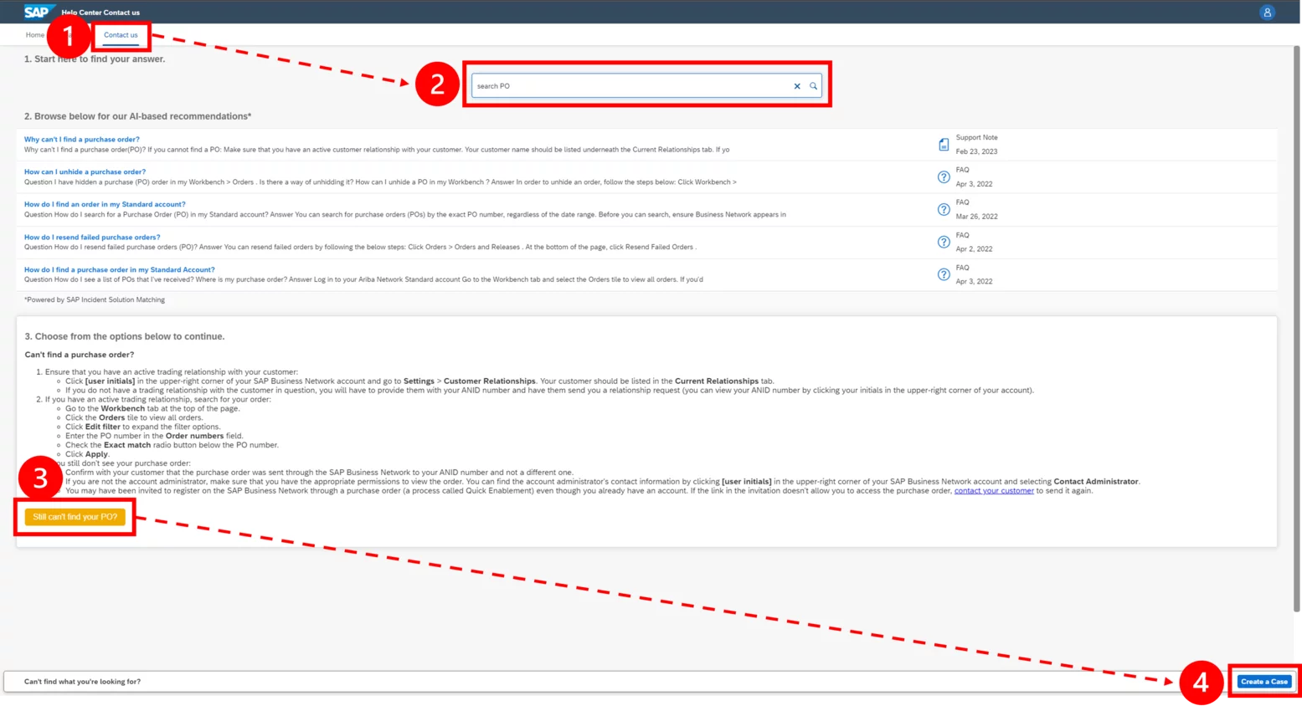Open 'How do I find an order in my Standard account?'
Screen dimensions: 1302x711
pos(105,204)
